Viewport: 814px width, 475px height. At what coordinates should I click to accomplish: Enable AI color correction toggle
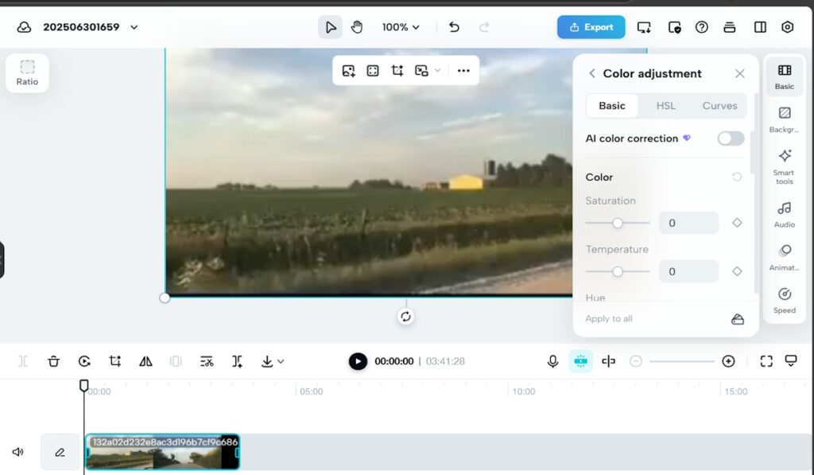[x=731, y=138]
